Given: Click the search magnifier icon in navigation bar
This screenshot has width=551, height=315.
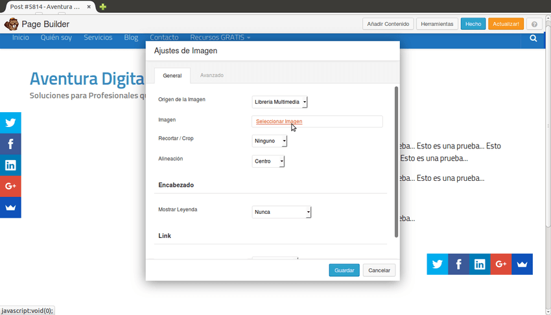Looking at the screenshot, I should pyautogui.click(x=533, y=38).
